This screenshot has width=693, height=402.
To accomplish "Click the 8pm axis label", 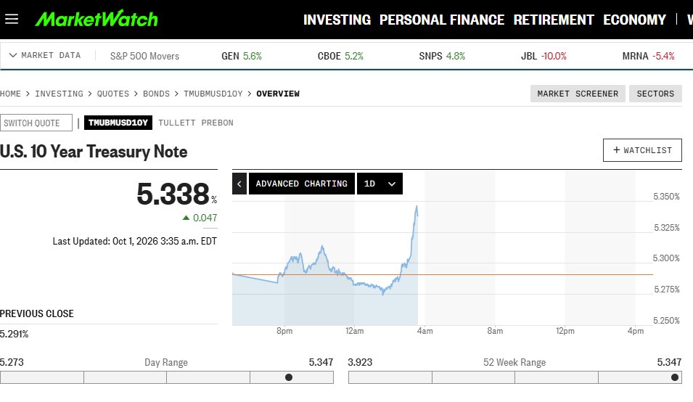I will pos(284,331).
